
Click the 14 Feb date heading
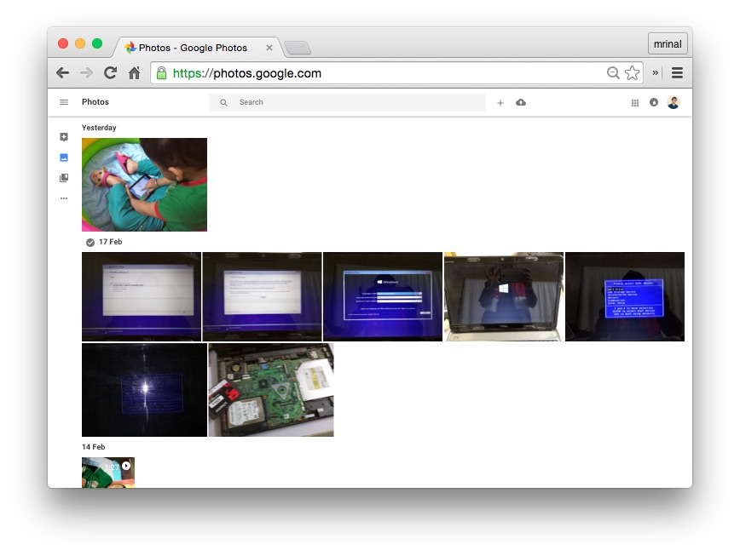pyautogui.click(x=94, y=447)
